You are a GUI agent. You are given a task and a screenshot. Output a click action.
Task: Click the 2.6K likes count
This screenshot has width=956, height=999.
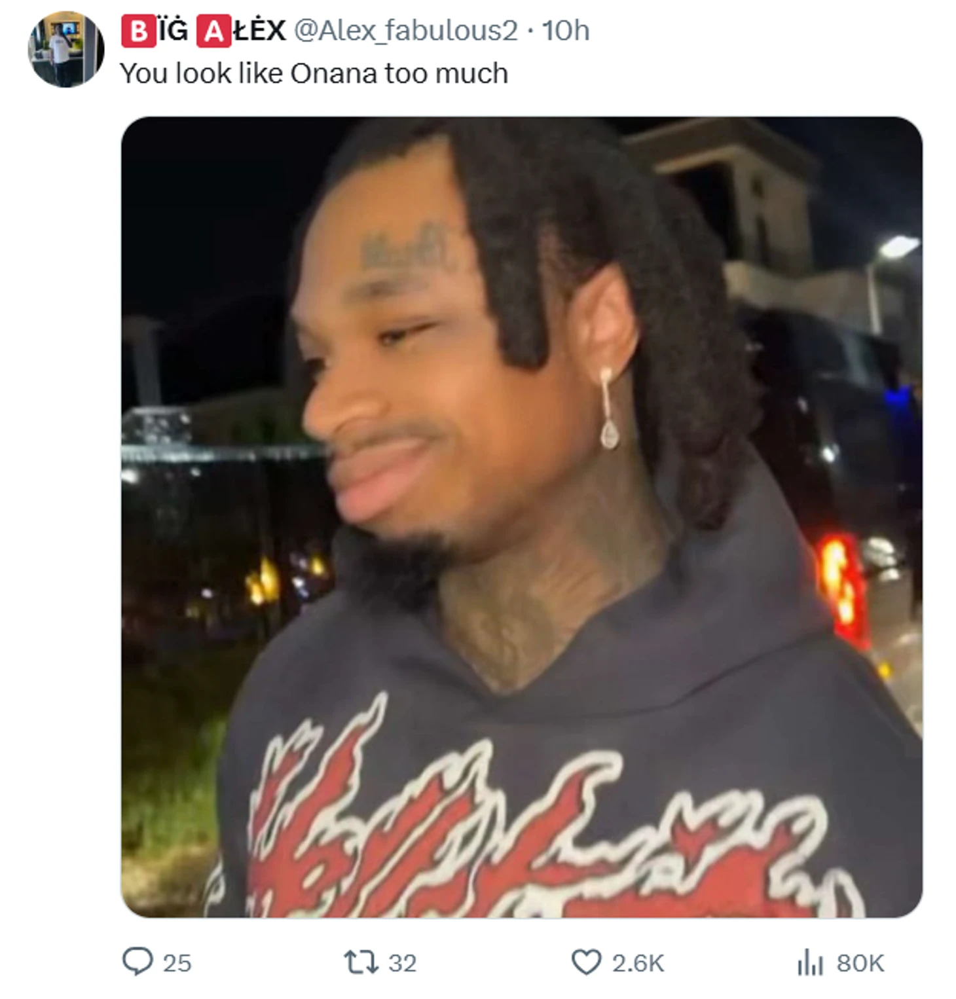coord(638,963)
